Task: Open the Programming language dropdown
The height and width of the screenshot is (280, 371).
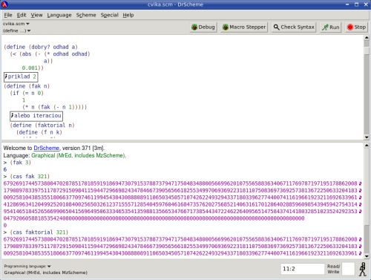Action: point(27,266)
